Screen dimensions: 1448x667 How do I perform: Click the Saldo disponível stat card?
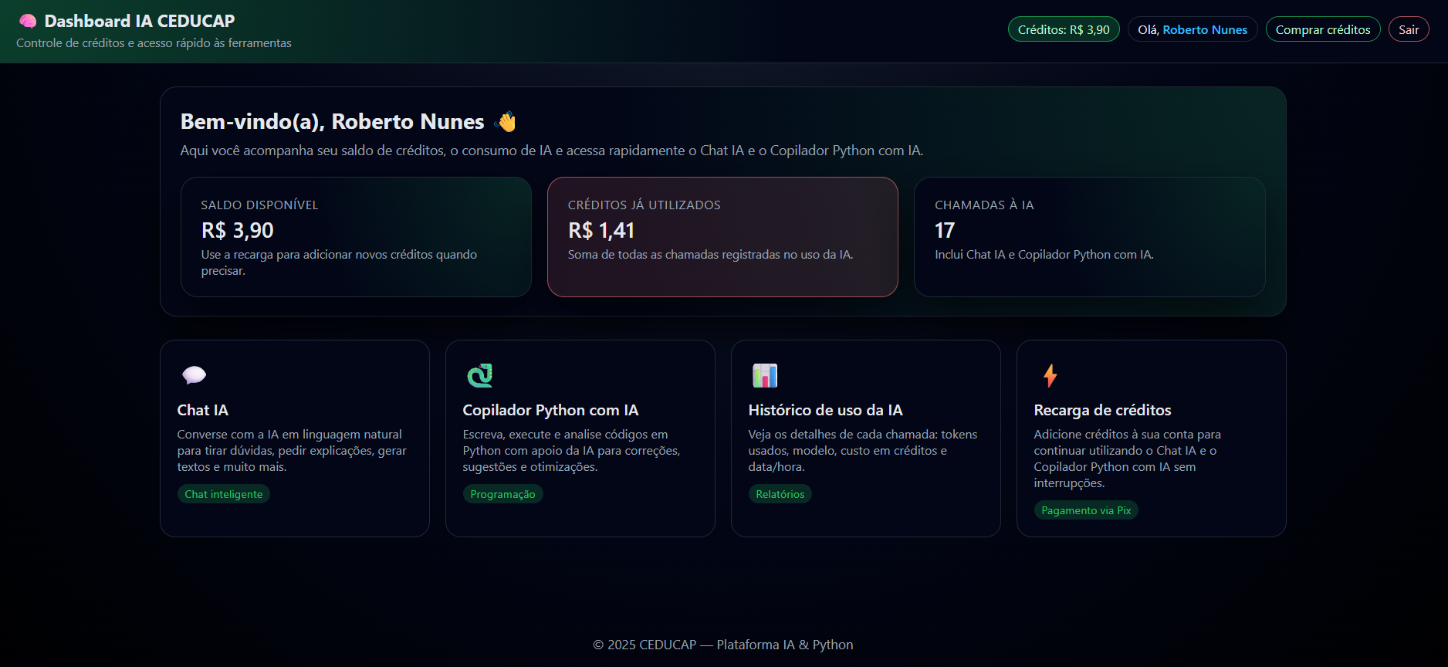(x=356, y=237)
